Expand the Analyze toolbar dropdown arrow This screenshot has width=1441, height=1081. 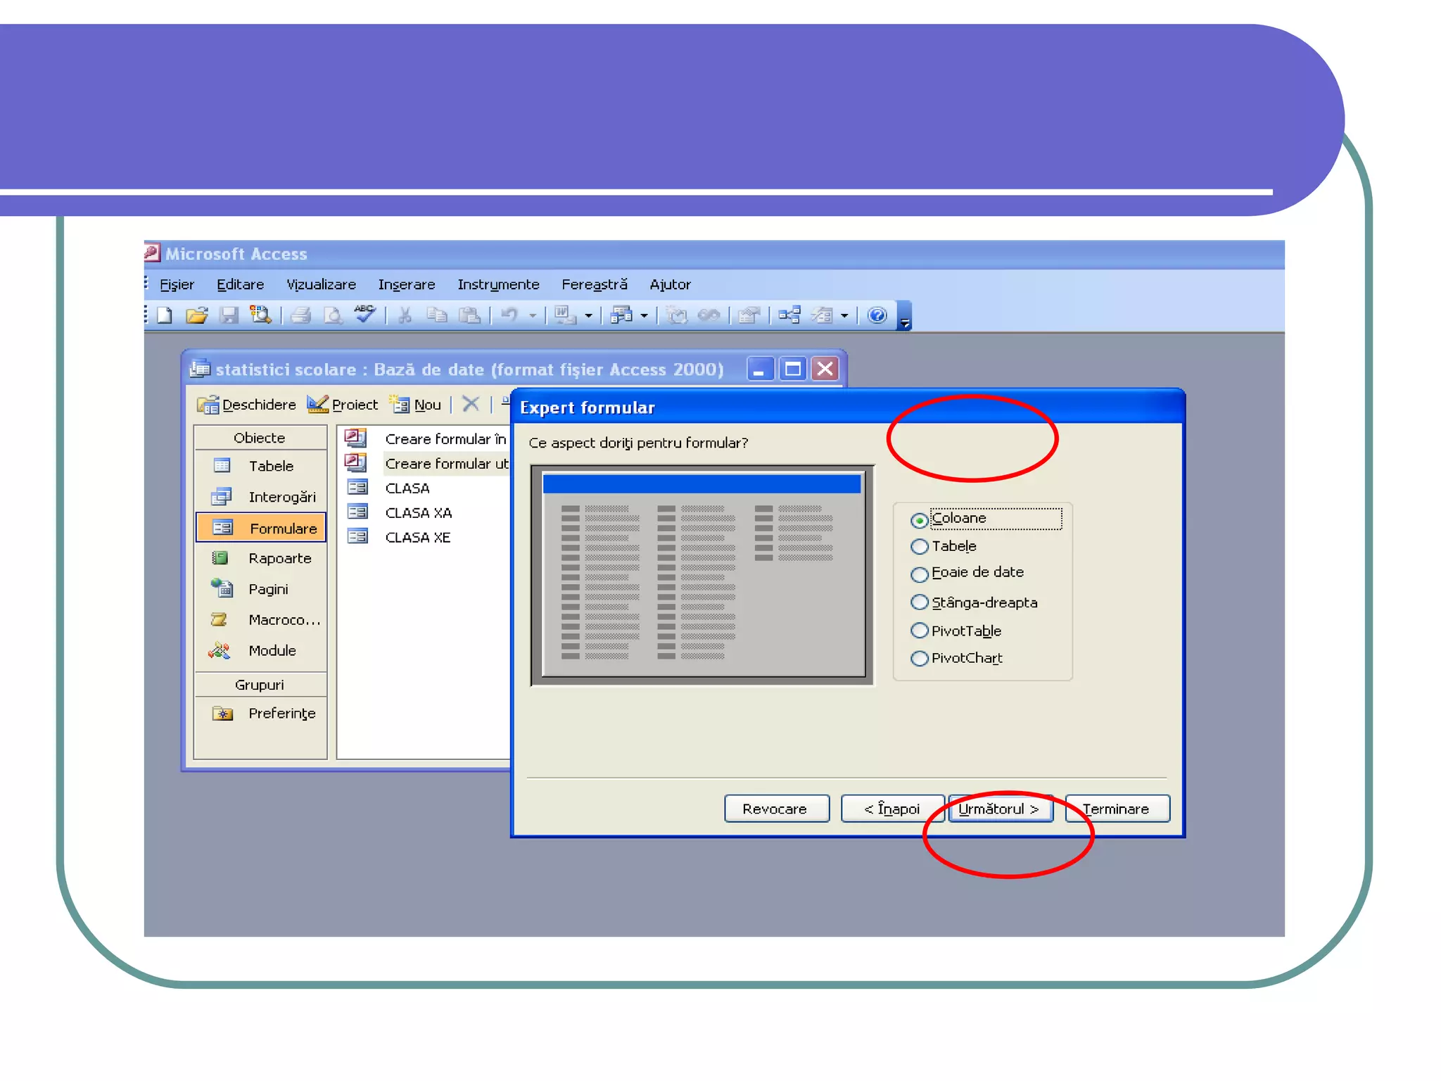click(644, 316)
